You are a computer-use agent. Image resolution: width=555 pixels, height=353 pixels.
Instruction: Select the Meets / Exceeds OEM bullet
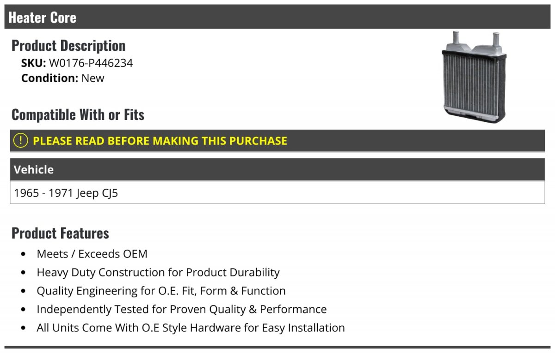[x=92, y=254]
